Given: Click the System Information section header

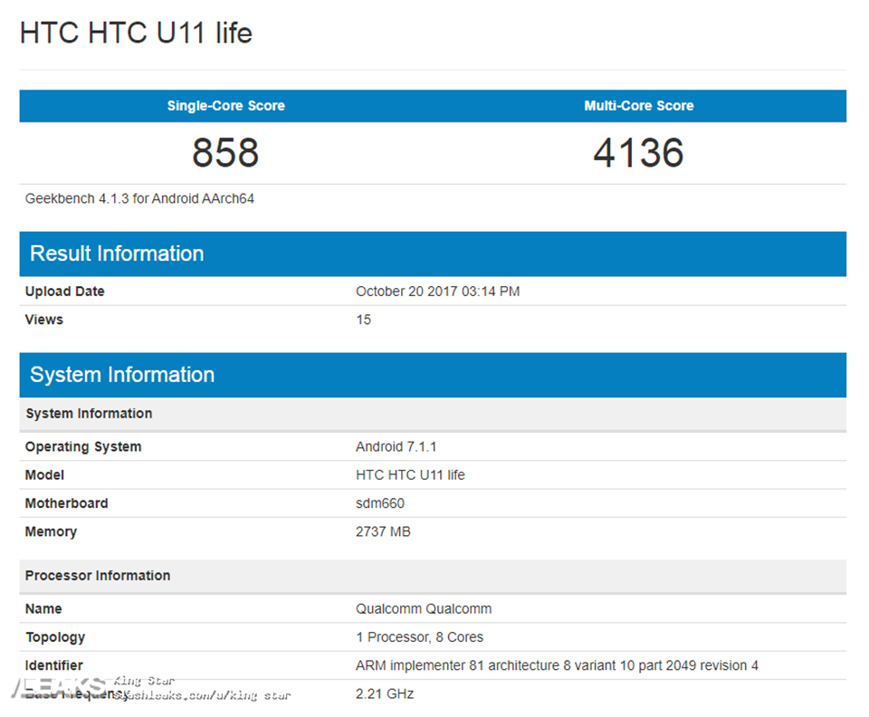Looking at the screenshot, I should click(122, 374).
